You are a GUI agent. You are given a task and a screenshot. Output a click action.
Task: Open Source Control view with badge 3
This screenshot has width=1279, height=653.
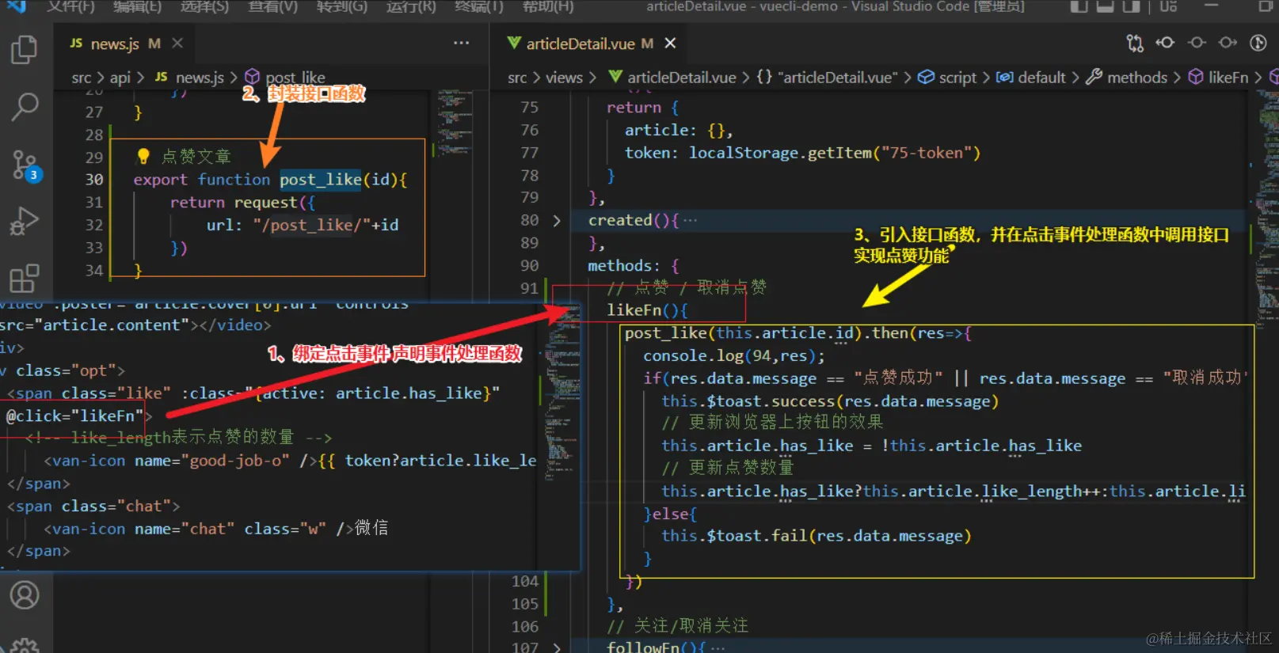(25, 165)
